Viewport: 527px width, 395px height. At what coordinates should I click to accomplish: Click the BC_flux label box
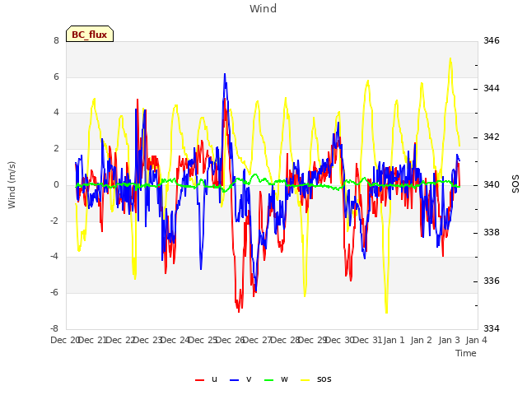coord(90,34)
